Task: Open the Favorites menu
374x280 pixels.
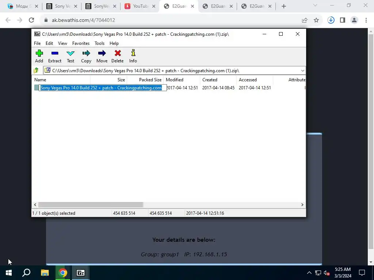Action: [x=81, y=43]
